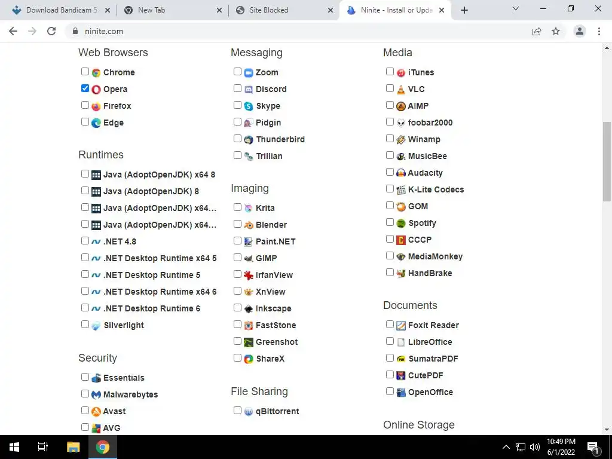Image resolution: width=612 pixels, height=459 pixels.
Task: Reload the page with the refresh icon
Action: (x=51, y=31)
